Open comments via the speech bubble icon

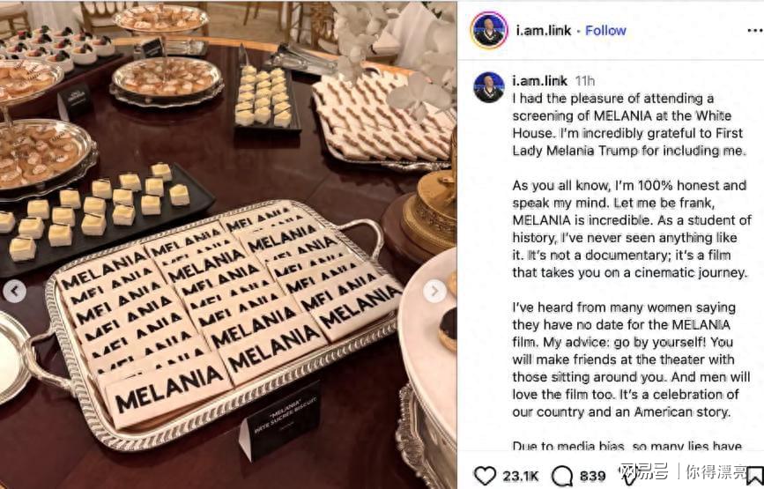pos(562,476)
